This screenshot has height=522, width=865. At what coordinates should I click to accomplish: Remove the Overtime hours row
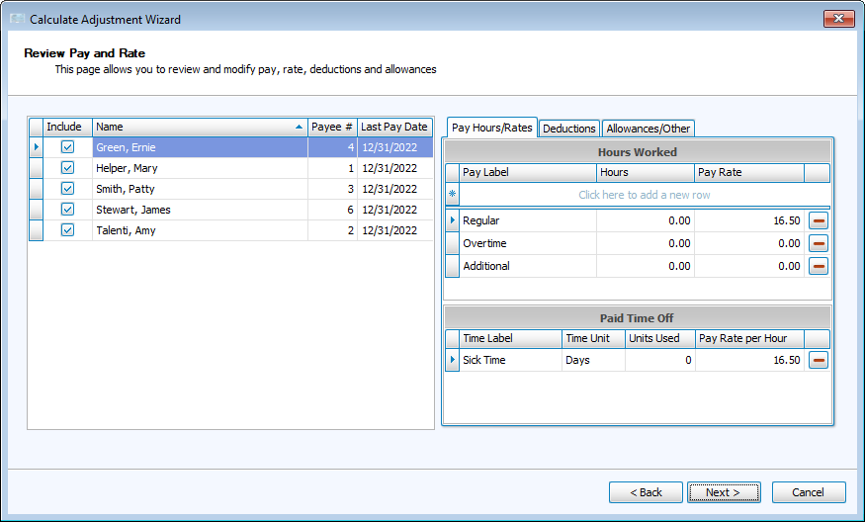pyautogui.click(x=819, y=243)
